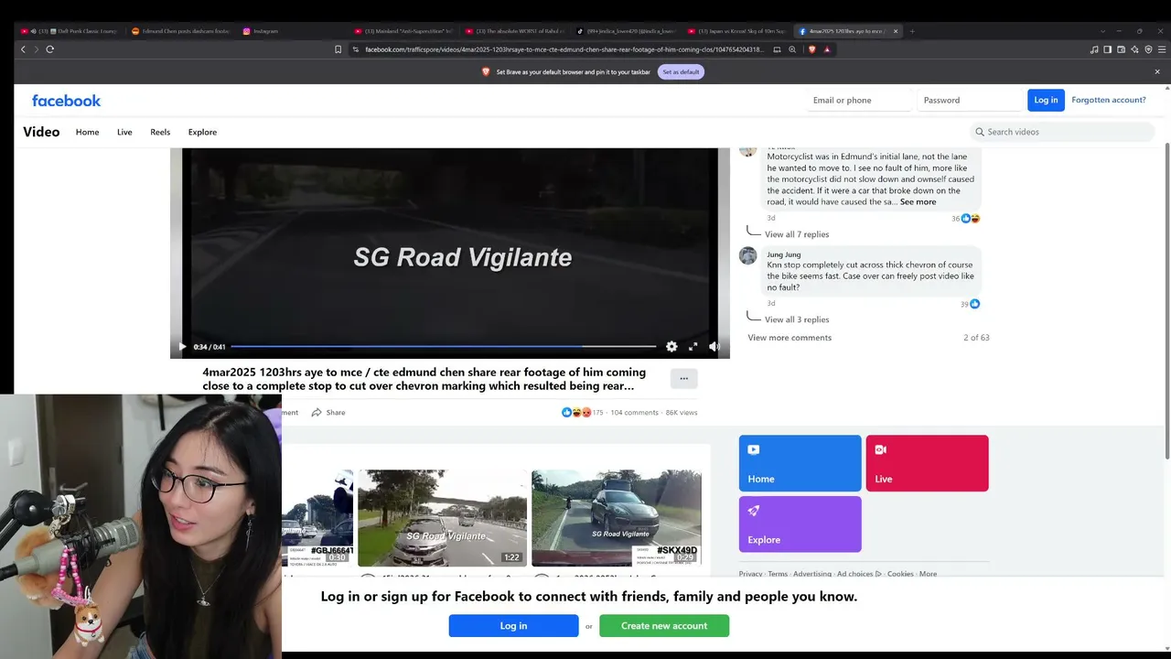The height and width of the screenshot is (659, 1171).
Task: Expand View all 7 replies
Action: [x=797, y=234]
